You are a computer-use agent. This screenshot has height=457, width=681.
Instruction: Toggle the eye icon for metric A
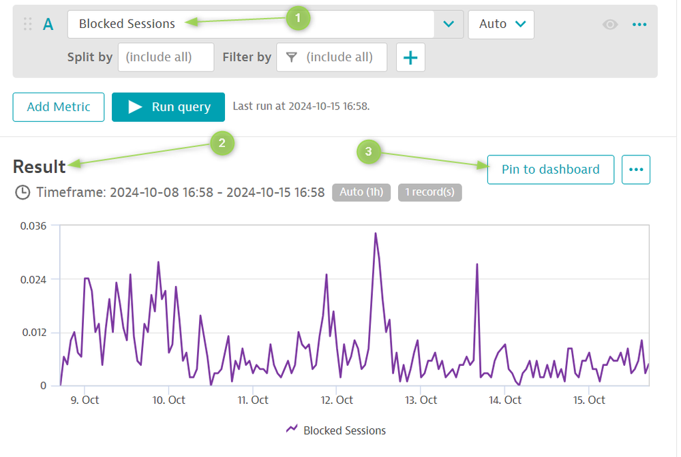(x=609, y=25)
